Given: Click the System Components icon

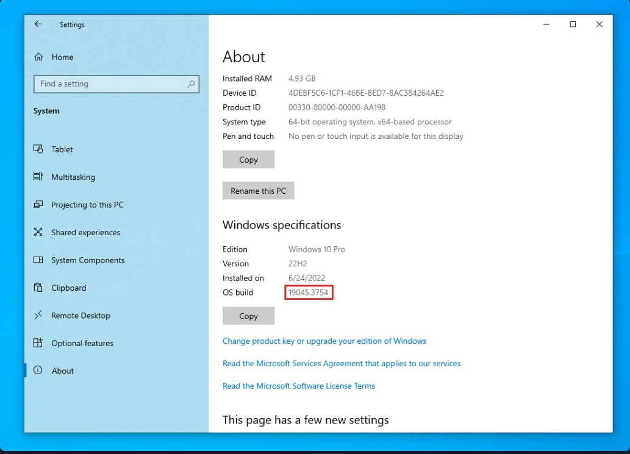Looking at the screenshot, I should (x=38, y=260).
